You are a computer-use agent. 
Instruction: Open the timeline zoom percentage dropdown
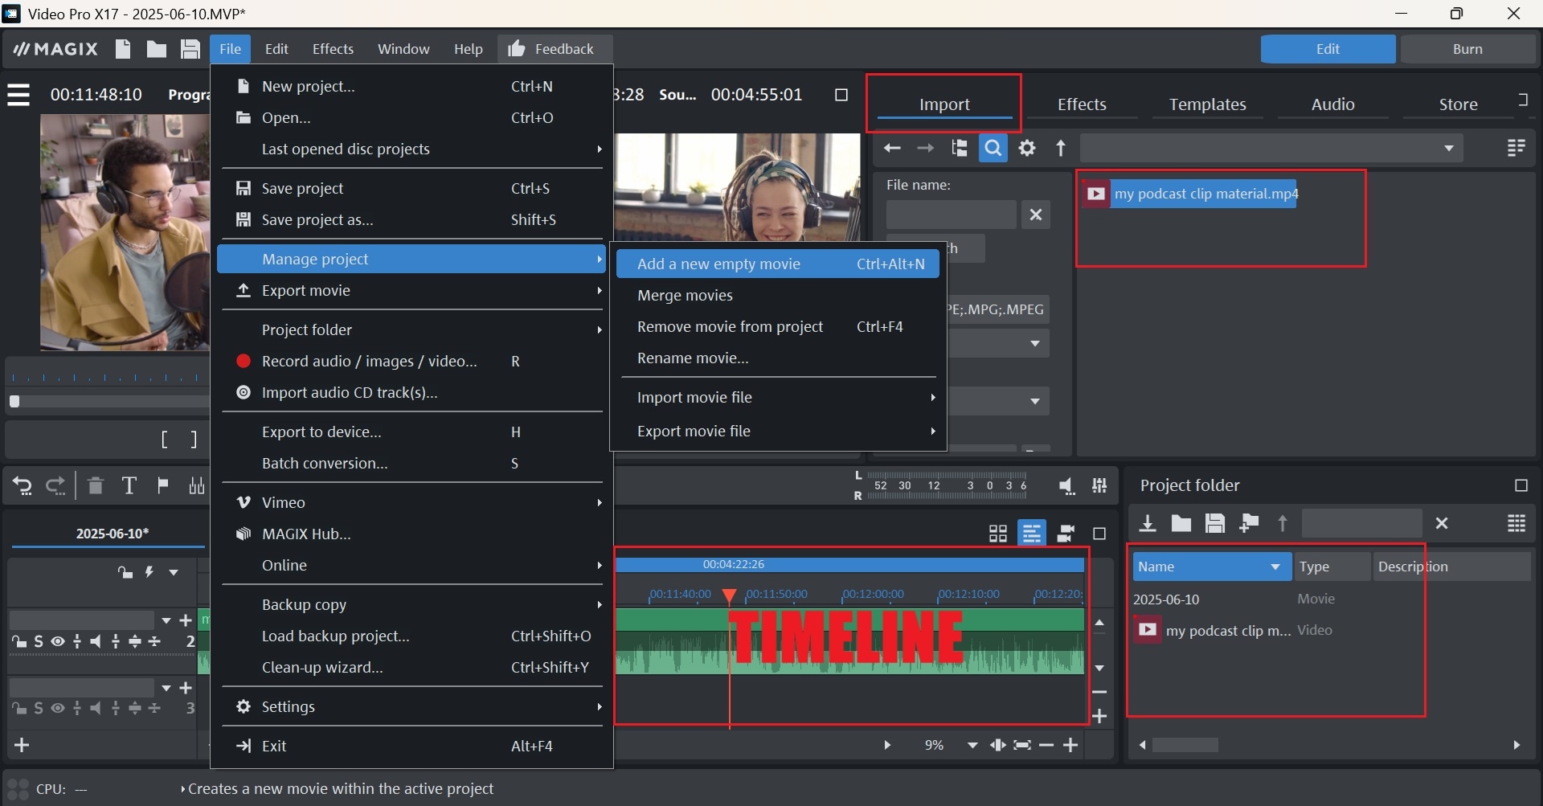972,745
